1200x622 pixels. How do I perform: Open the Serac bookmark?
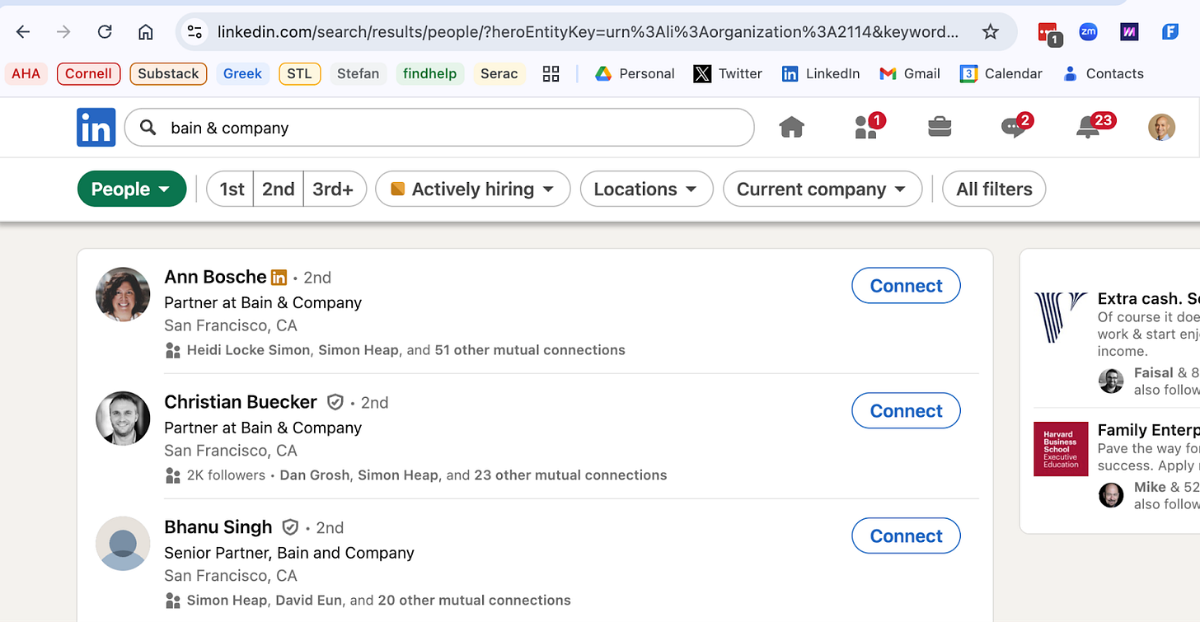point(499,73)
